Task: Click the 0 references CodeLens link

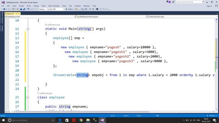Action: point(52,25)
